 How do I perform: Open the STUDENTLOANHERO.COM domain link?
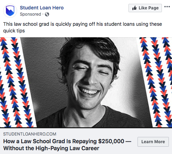(30, 134)
